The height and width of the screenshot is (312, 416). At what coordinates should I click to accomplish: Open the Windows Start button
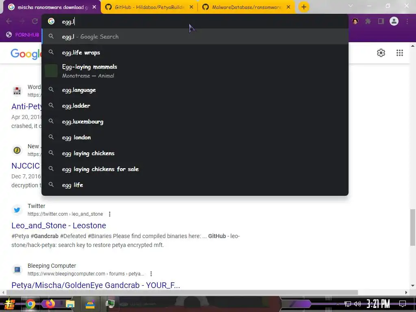tap(9, 304)
